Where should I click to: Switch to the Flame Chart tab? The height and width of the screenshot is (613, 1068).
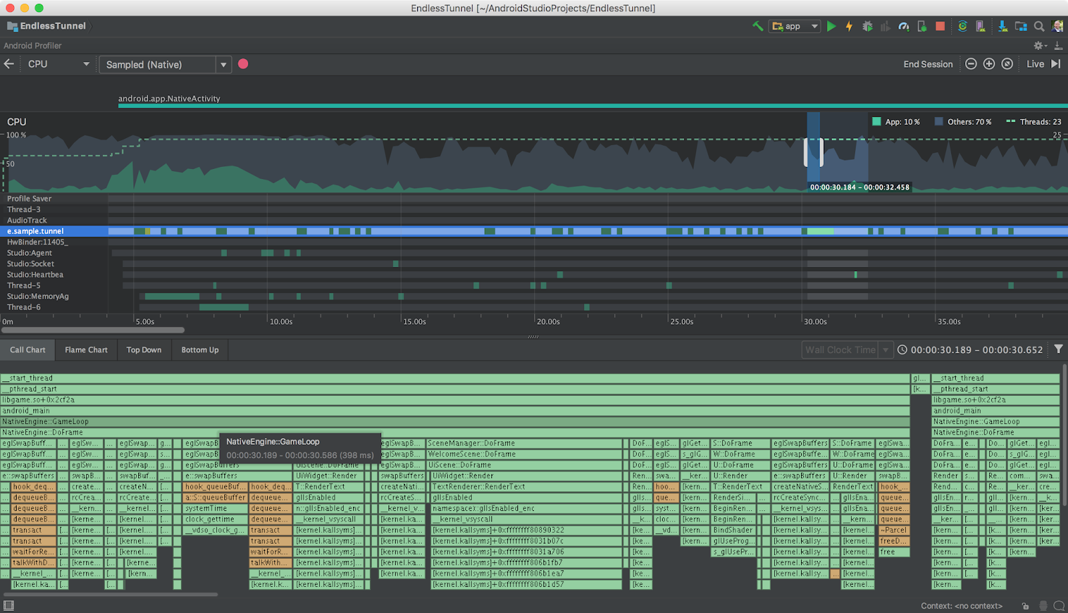tap(86, 350)
